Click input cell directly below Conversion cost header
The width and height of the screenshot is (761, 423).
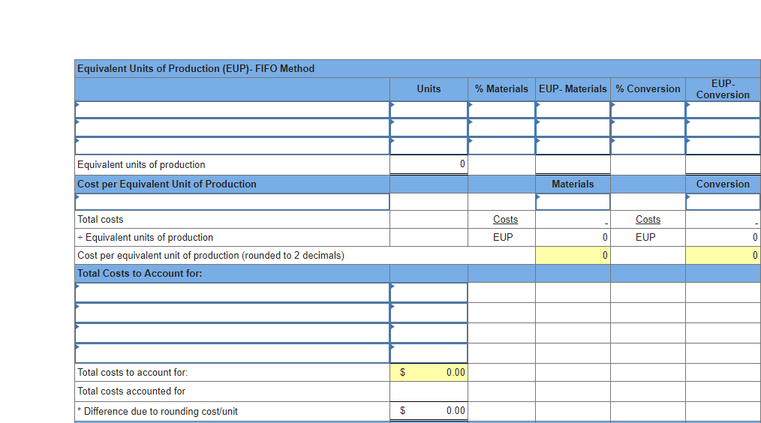click(x=723, y=202)
